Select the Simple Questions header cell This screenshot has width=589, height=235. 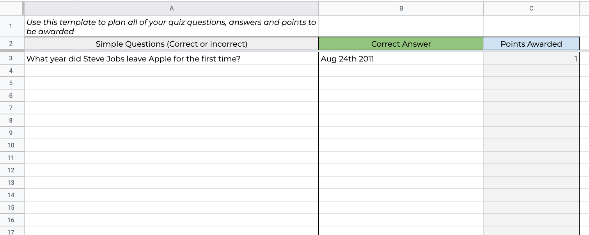pyautogui.click(x=172, y=44)
